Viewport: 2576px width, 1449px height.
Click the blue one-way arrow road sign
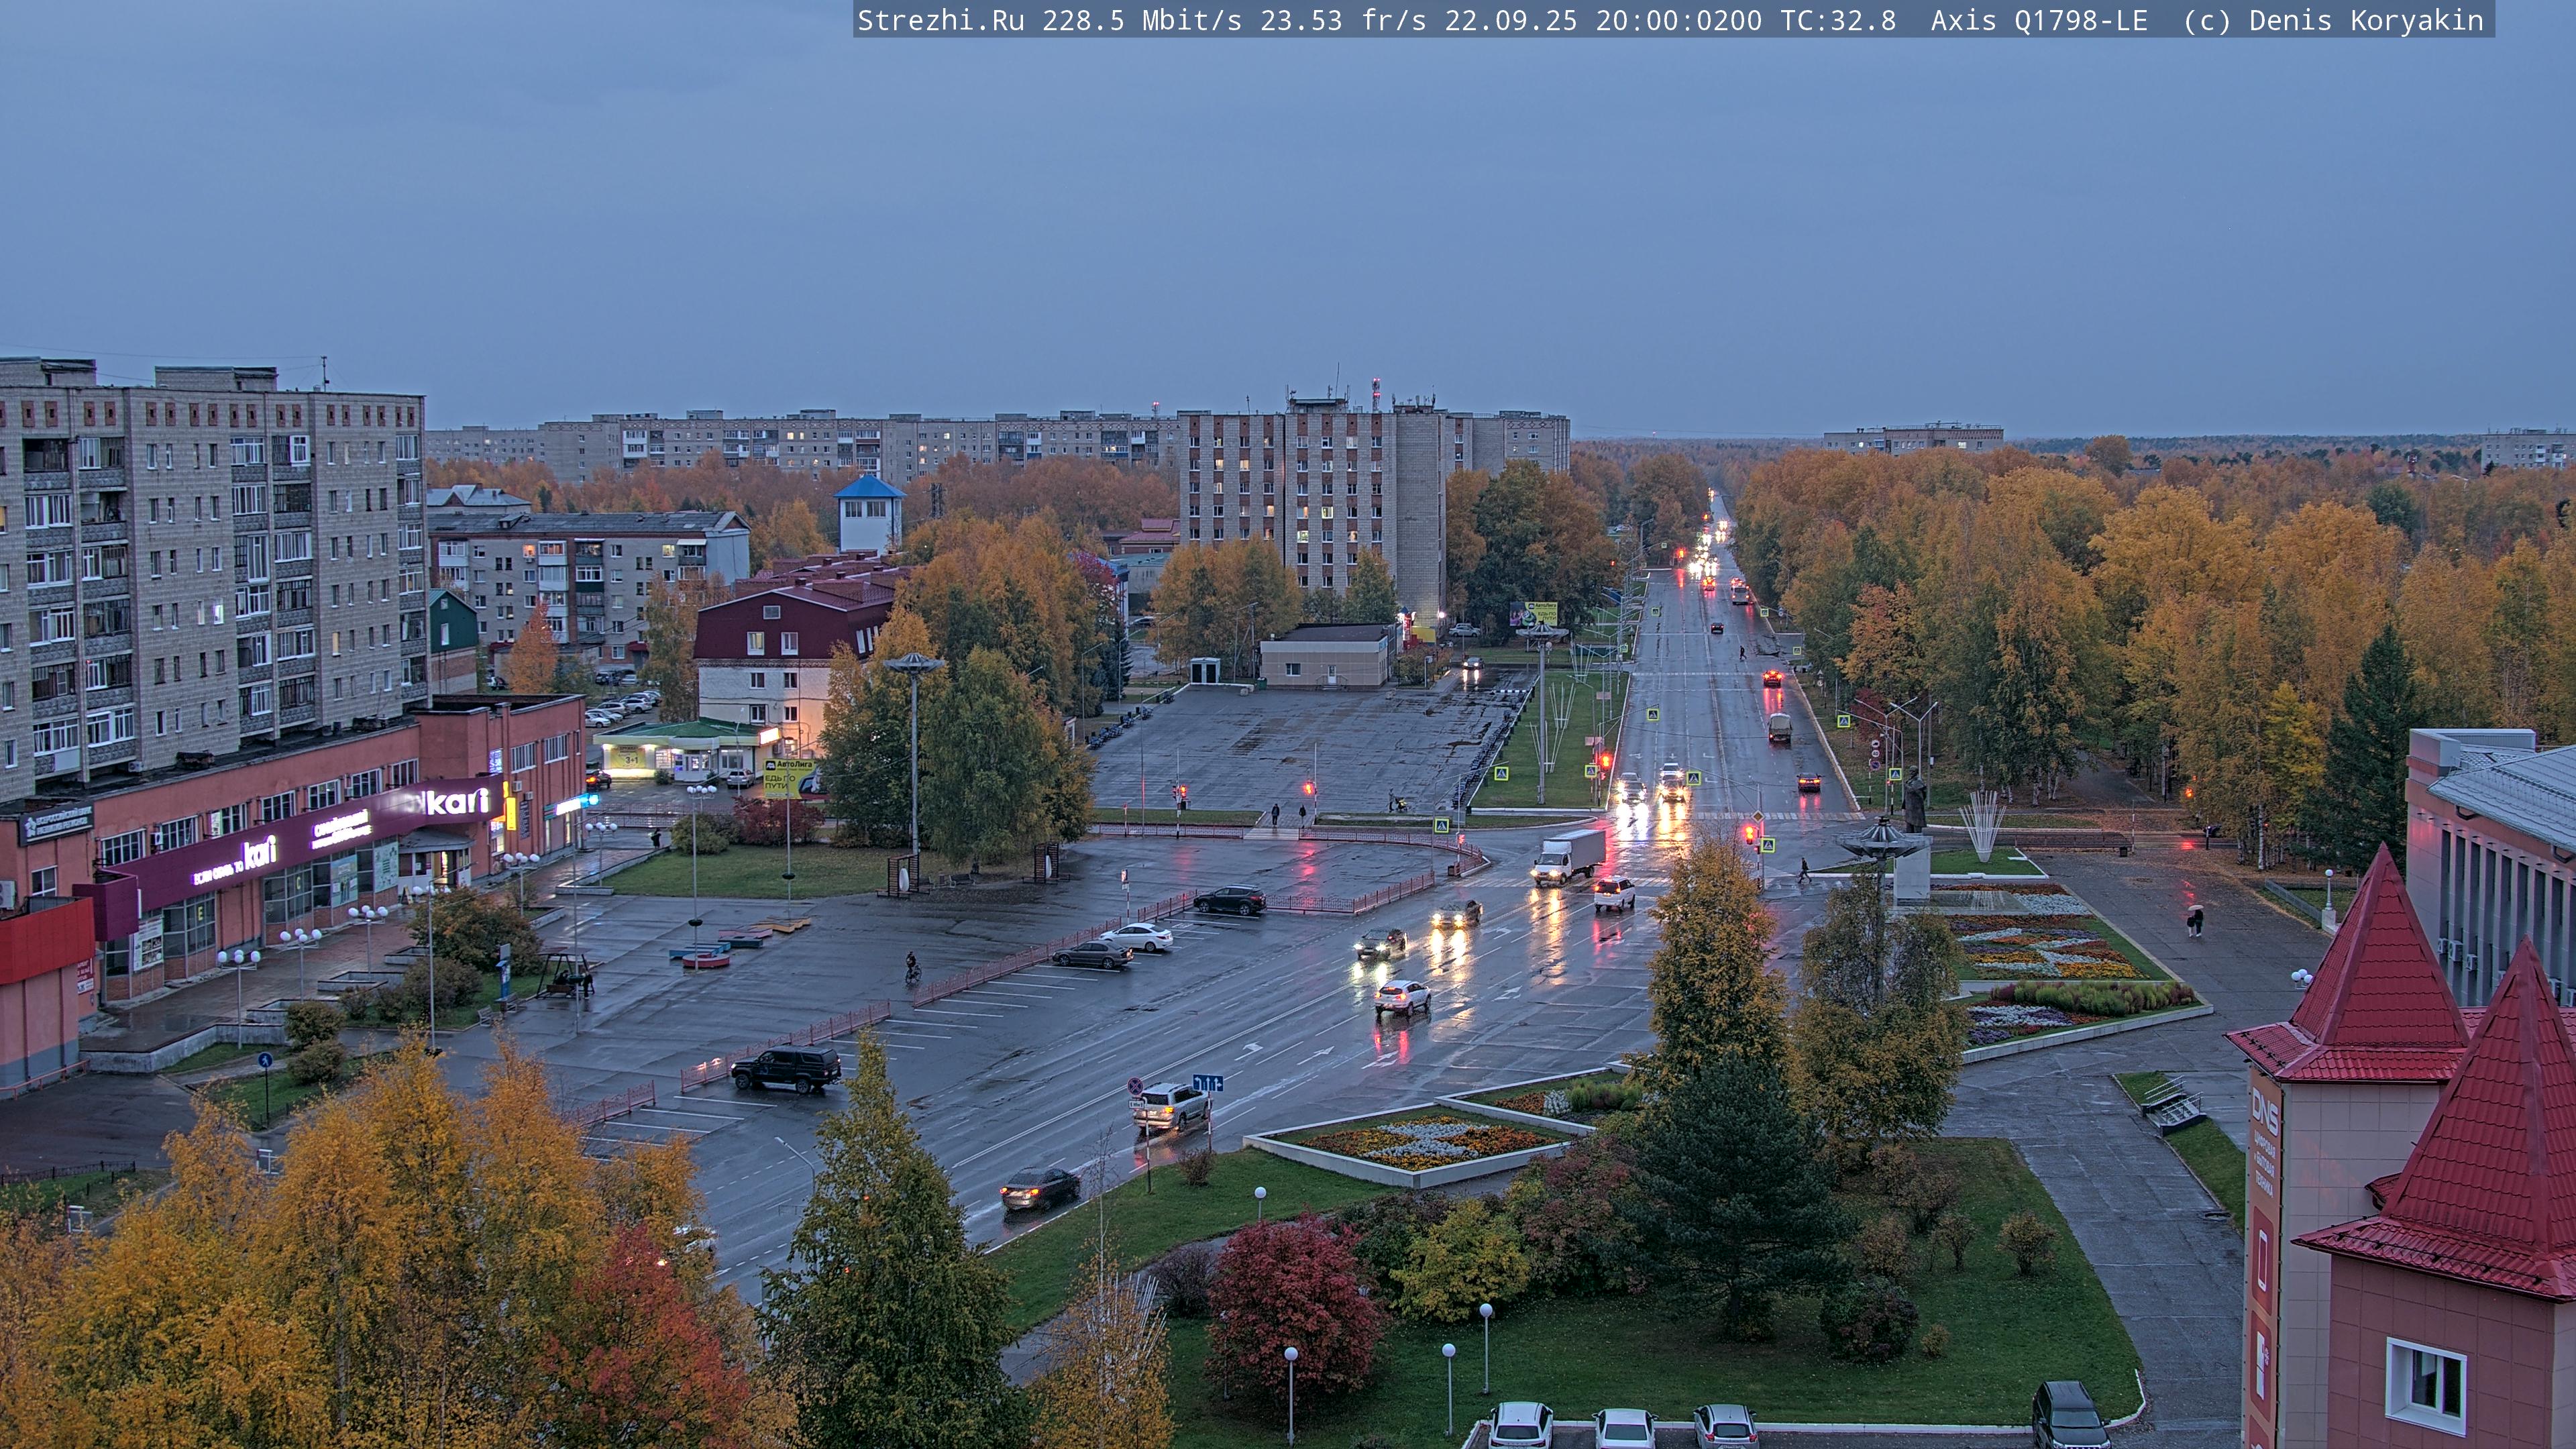pyautogui.click(x=1207, y=1083)
